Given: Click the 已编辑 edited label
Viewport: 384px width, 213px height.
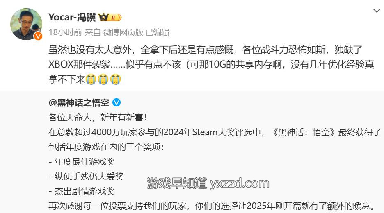Looking at the screenshot, I should (x=157, y=32).
